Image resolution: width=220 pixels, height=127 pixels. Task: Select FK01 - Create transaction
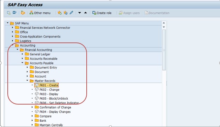point(49,85)
